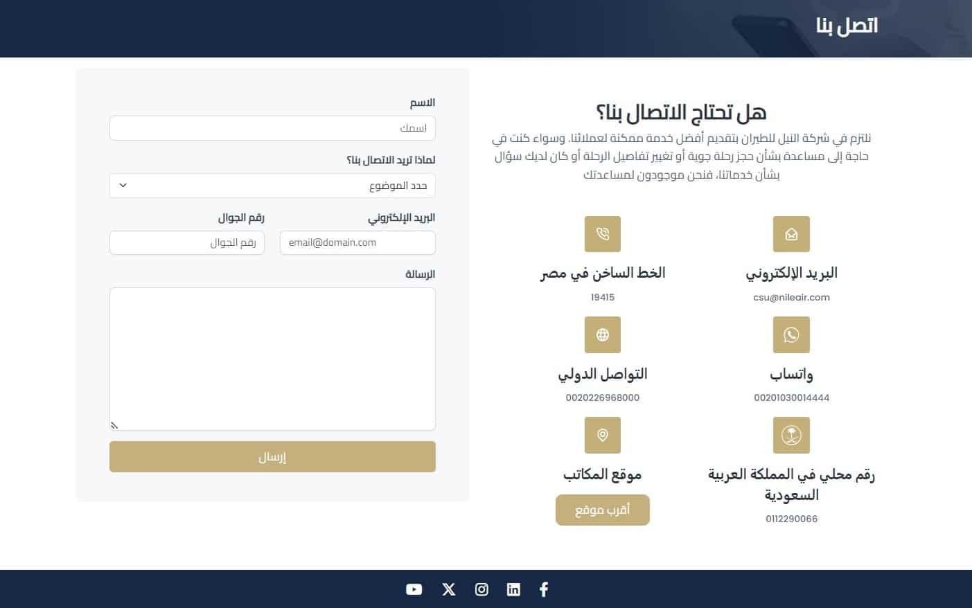This screenshot has height=608, width=972.
Task: Click the أقرب موقع nearest location button
Action: [x=603, y=510]
